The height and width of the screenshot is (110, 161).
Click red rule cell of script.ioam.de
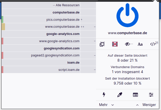(2, 70)
